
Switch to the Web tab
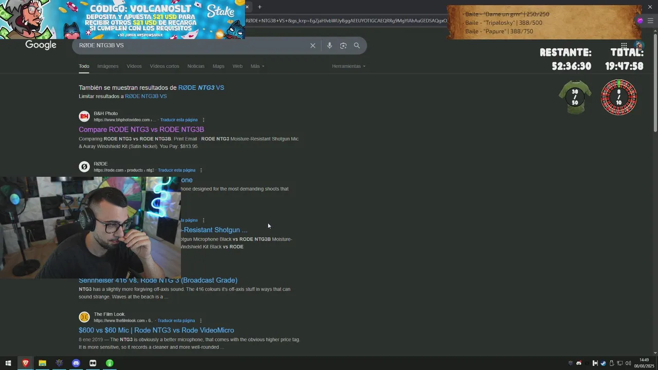point(237,66)
